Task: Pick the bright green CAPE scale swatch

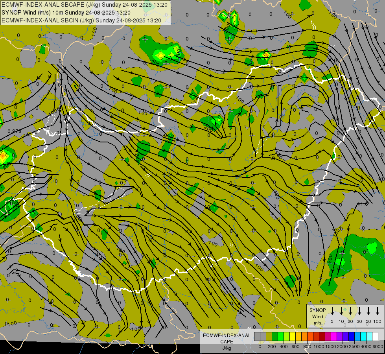Action: pyautogui.click(x=281, y=336)
